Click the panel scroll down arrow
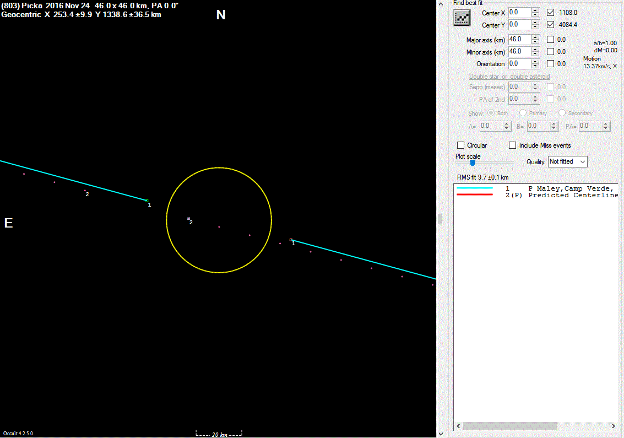 click(x=441, y=434)
